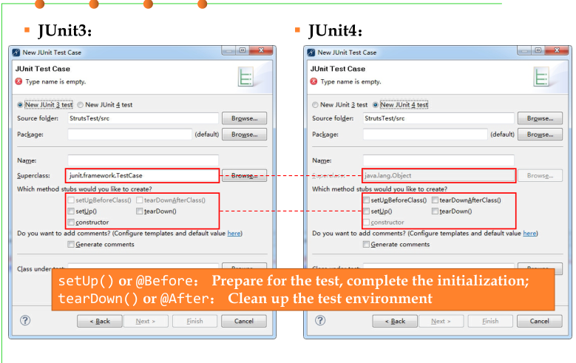
Task: Tick constructor checkbox in left dialog
Action: 71,223
